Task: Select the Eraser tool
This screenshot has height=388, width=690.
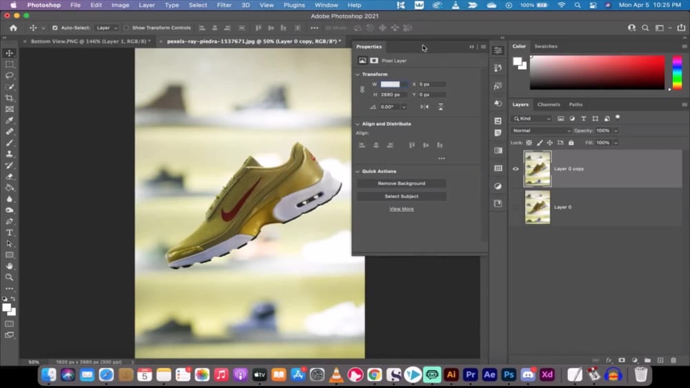Action: (x=9, y=176)
